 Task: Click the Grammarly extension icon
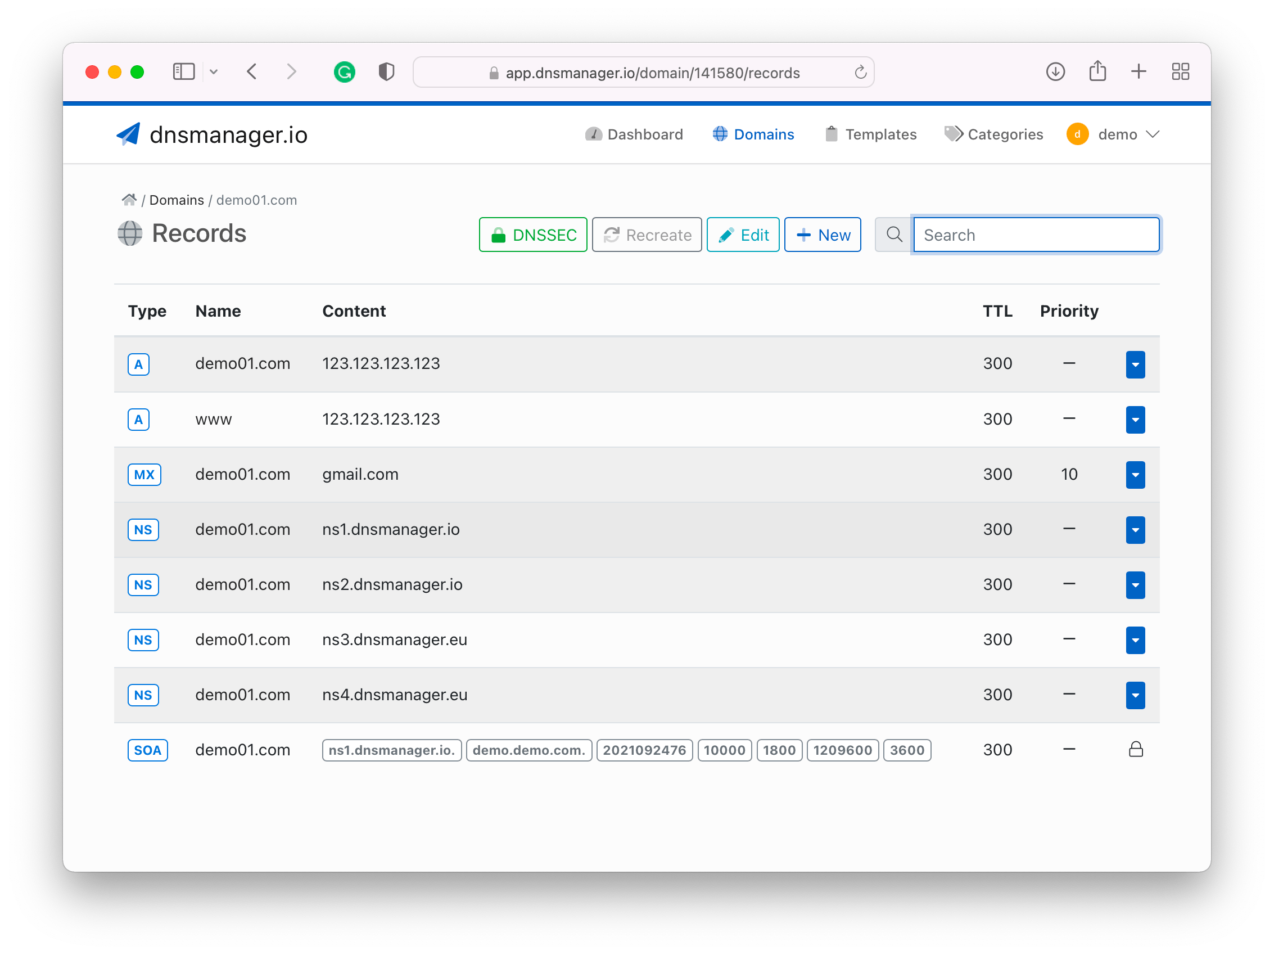[345, 73]
